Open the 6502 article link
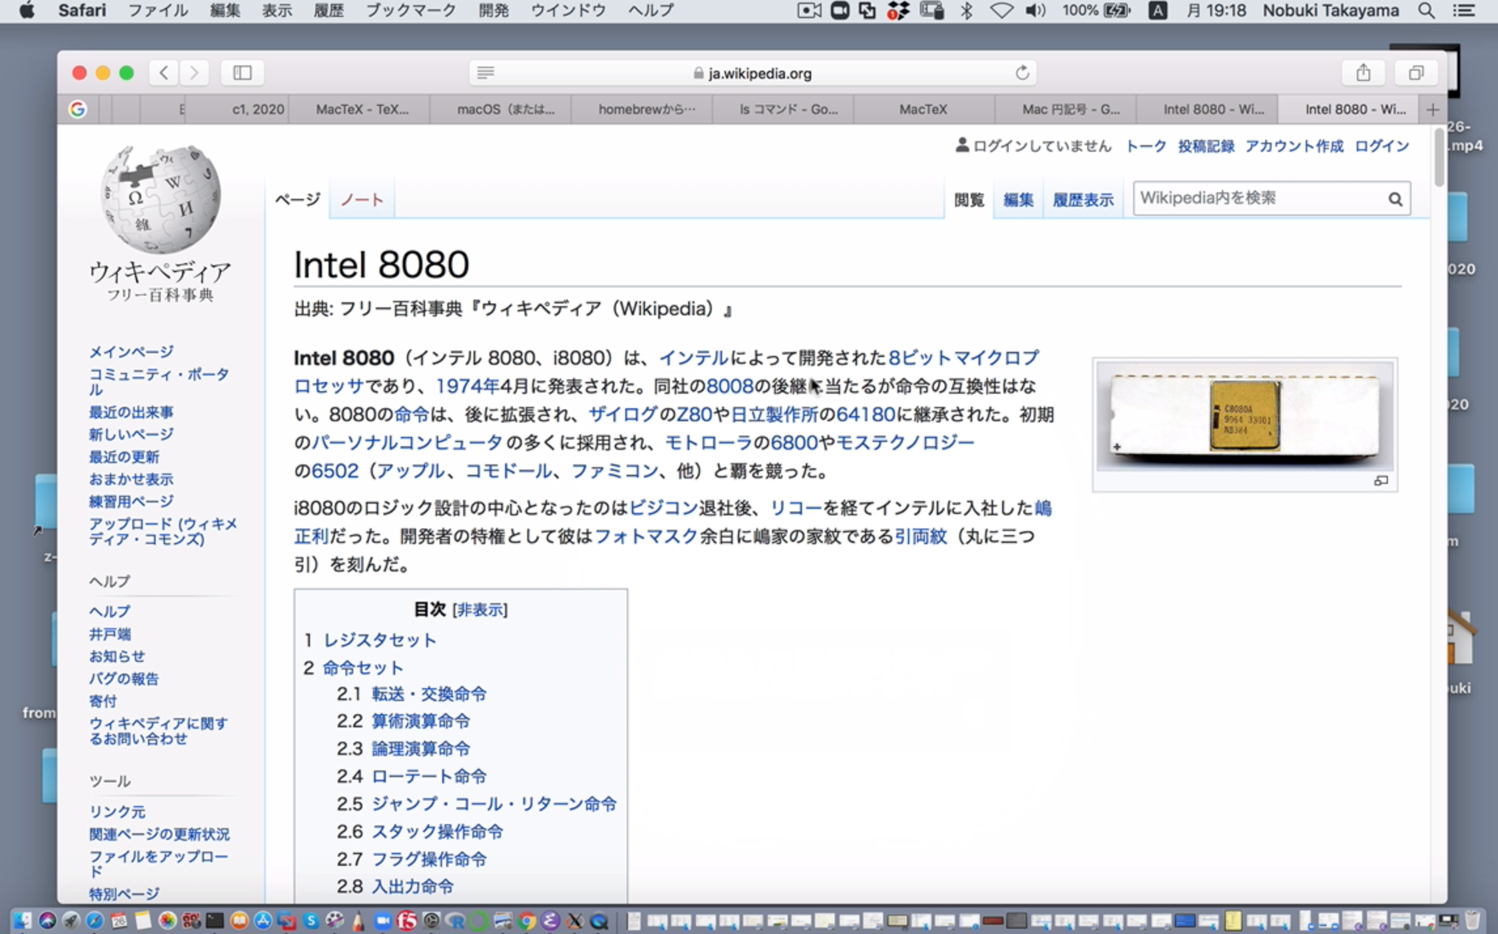 [335, 471]
